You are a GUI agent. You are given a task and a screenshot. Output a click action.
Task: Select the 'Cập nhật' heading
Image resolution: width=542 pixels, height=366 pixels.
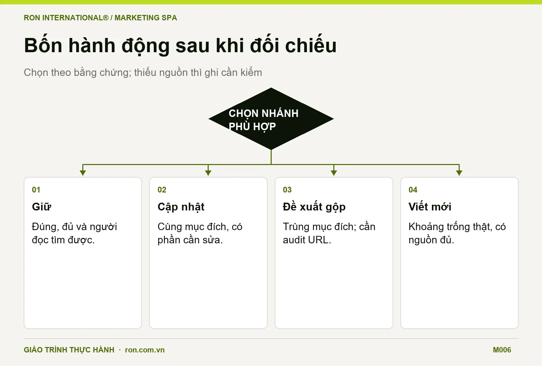click(x=181, y=207)
